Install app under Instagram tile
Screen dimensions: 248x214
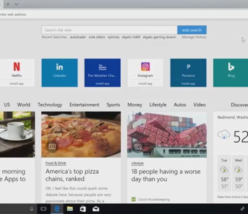pyautogui.click(x=145, y=83)
